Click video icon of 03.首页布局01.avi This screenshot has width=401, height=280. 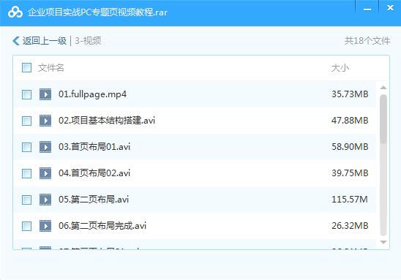pyautogui.click(x=45, y=147)
